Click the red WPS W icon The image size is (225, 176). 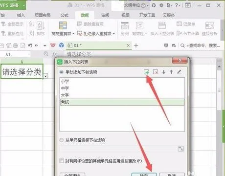pyautogui.click(x=53, y=45)
